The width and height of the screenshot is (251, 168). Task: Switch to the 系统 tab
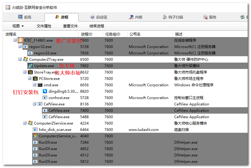tap(25, 17)
